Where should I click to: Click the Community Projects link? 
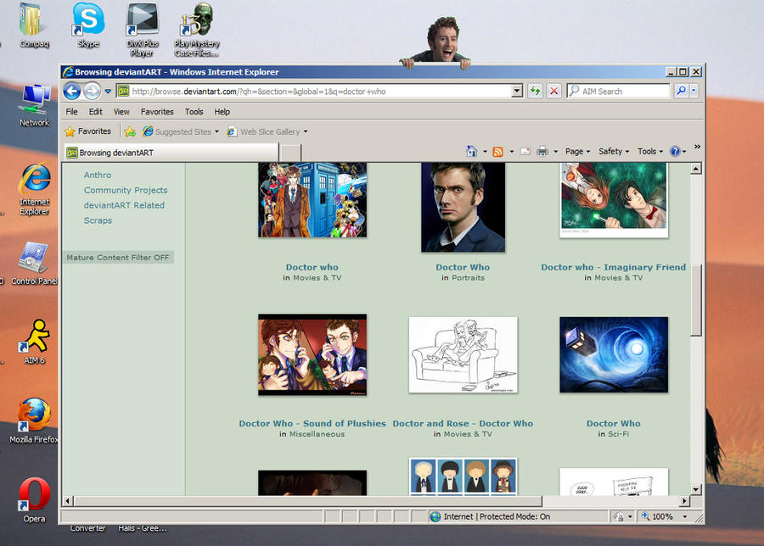point(126,190)
